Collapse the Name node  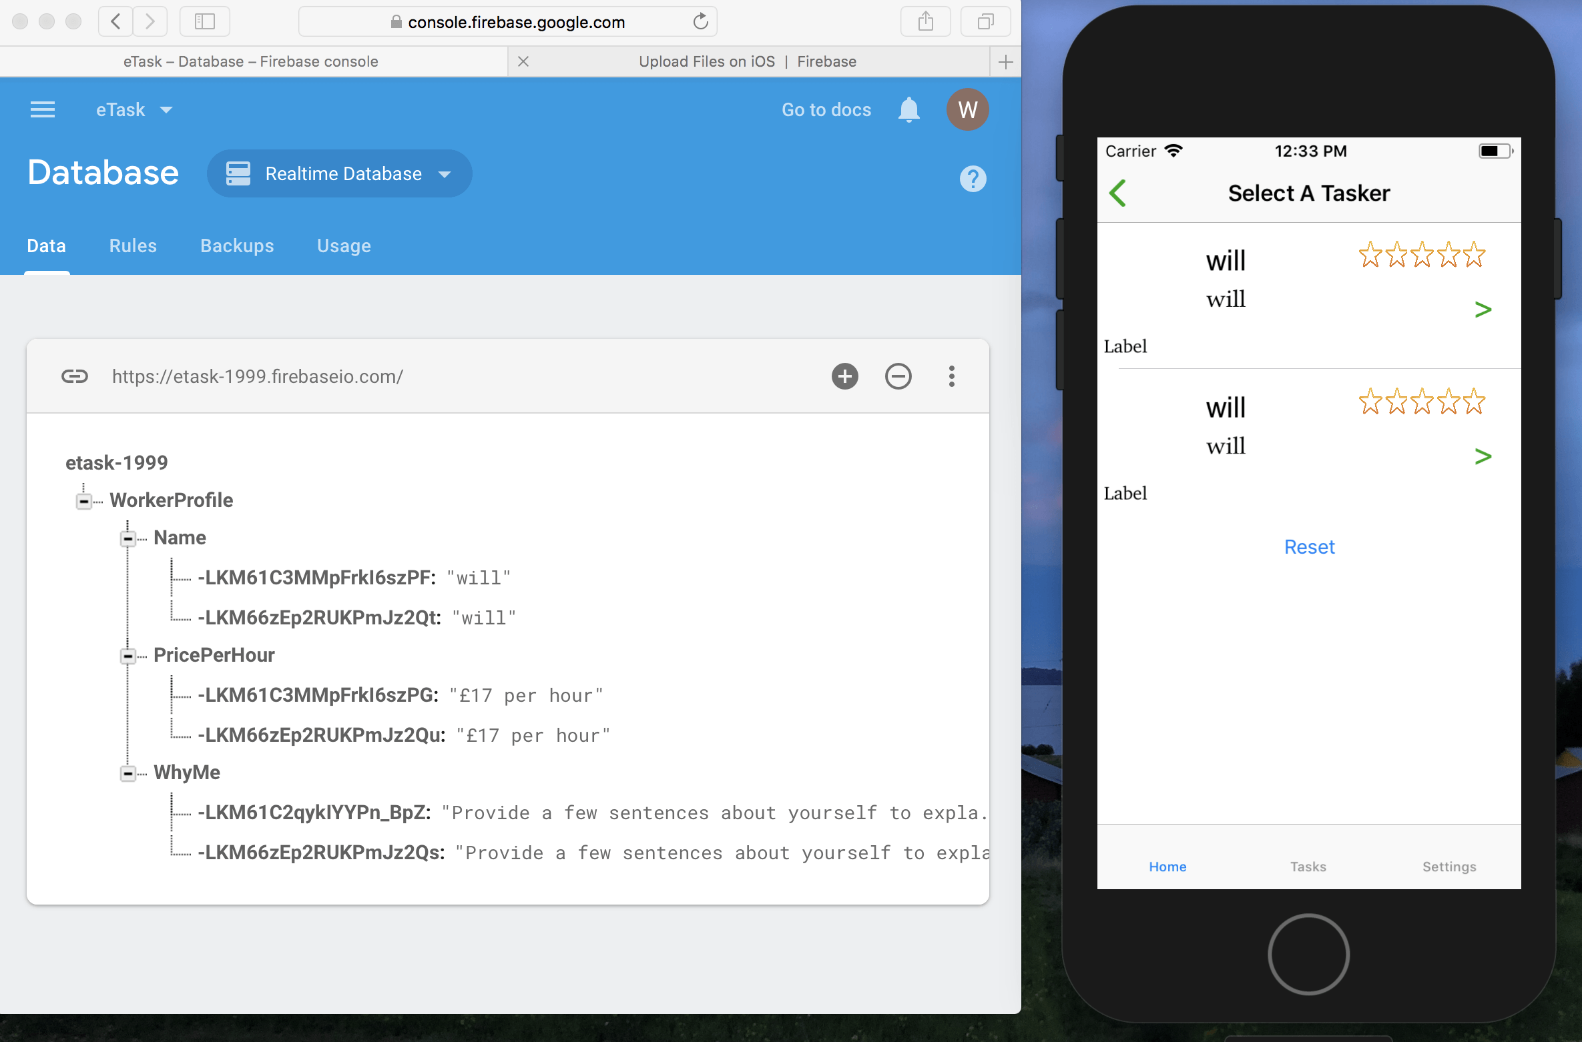(x=128, y=538)
